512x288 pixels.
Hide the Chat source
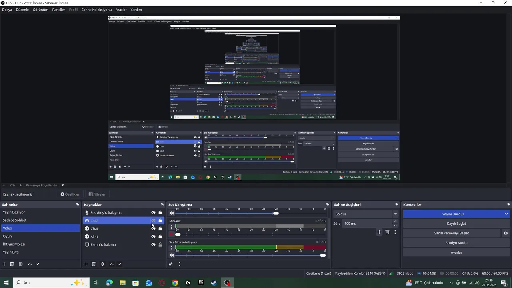(x=153, y=229)
